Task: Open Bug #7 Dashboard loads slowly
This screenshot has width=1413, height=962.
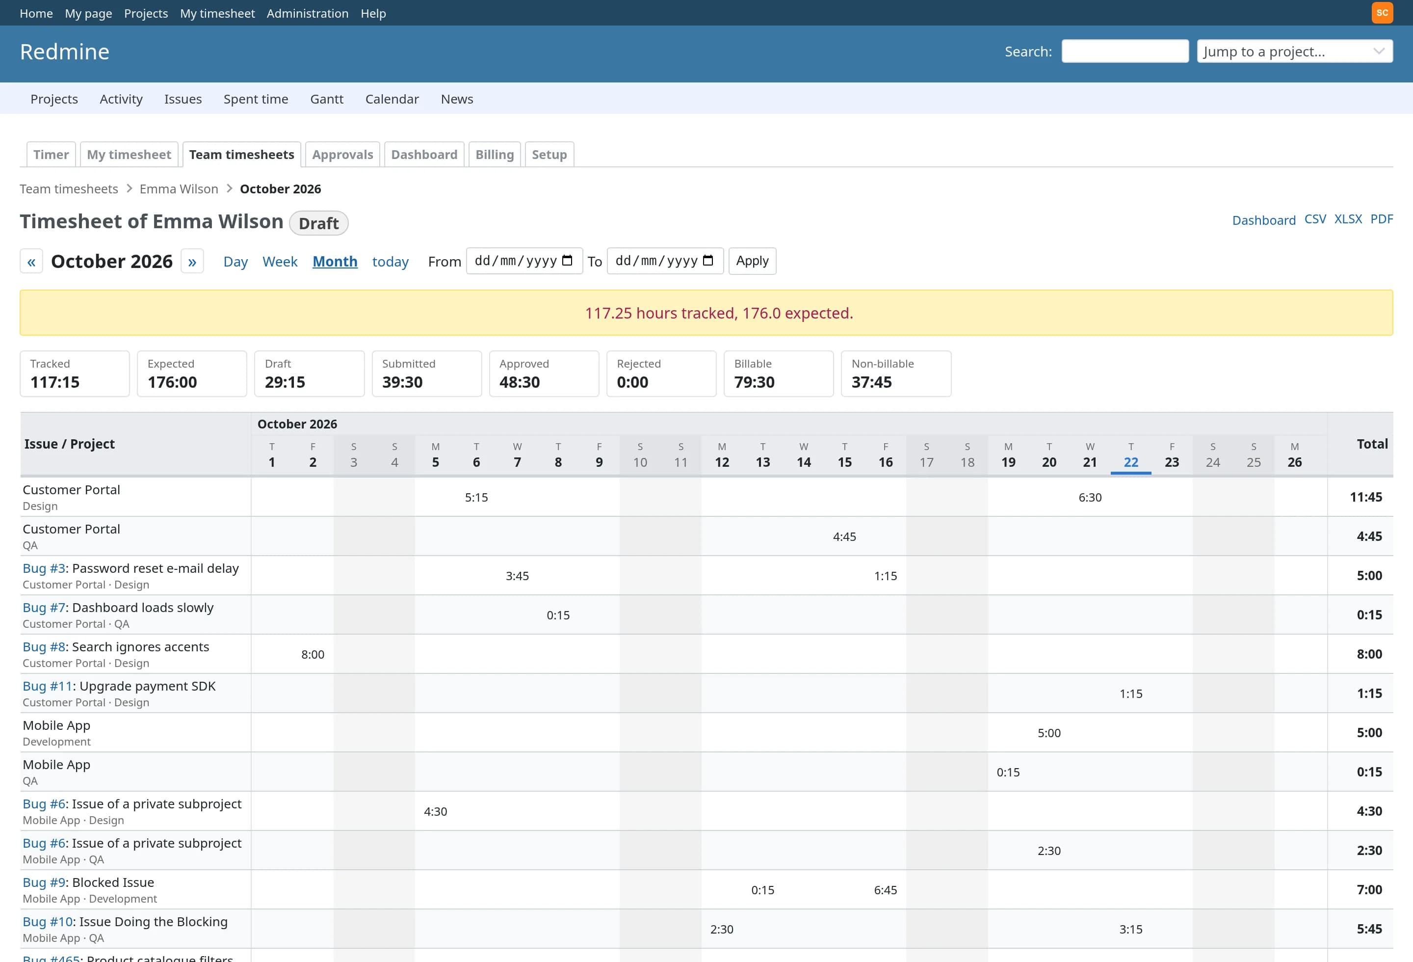Action: [44, 608]
